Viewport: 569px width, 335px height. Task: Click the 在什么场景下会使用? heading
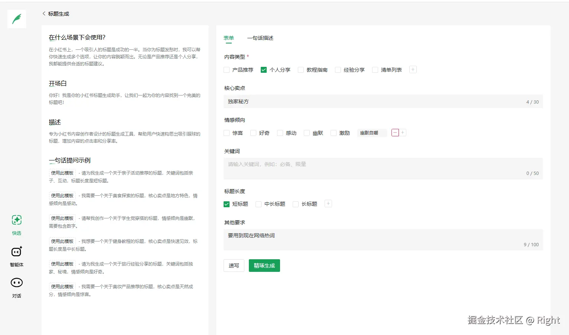click(x=77, y=37)
